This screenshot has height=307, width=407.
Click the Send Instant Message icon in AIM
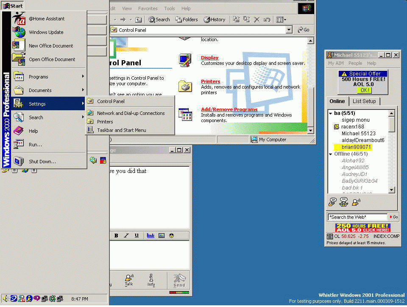tap(332, 202)
